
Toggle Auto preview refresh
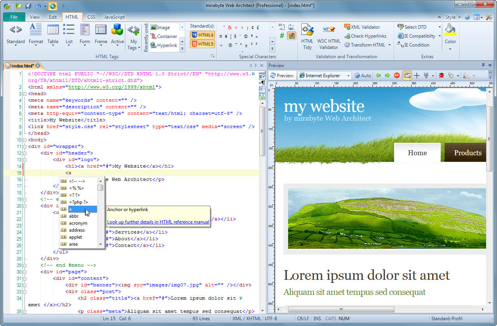[363, 76]
